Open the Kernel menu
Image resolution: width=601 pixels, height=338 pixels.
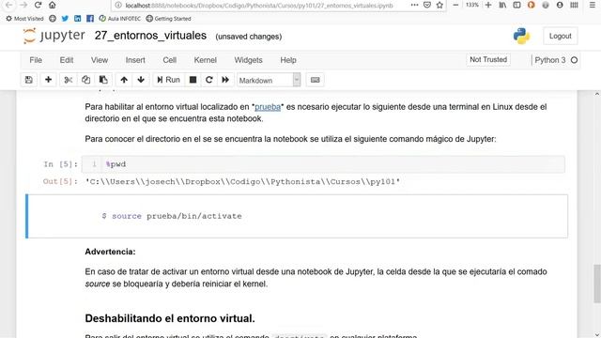[205, 60]
